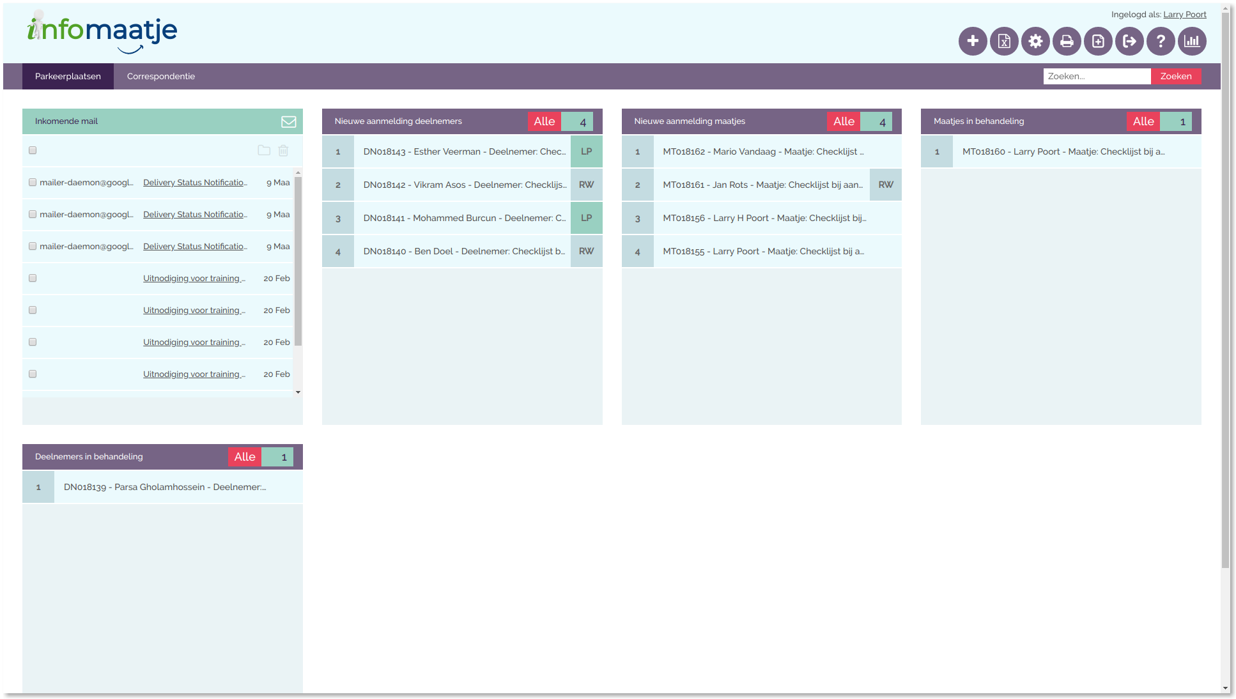This screenshot has height=699, width=1236.
Task: Open help with the question mark icon
Action: point(1161,42)
